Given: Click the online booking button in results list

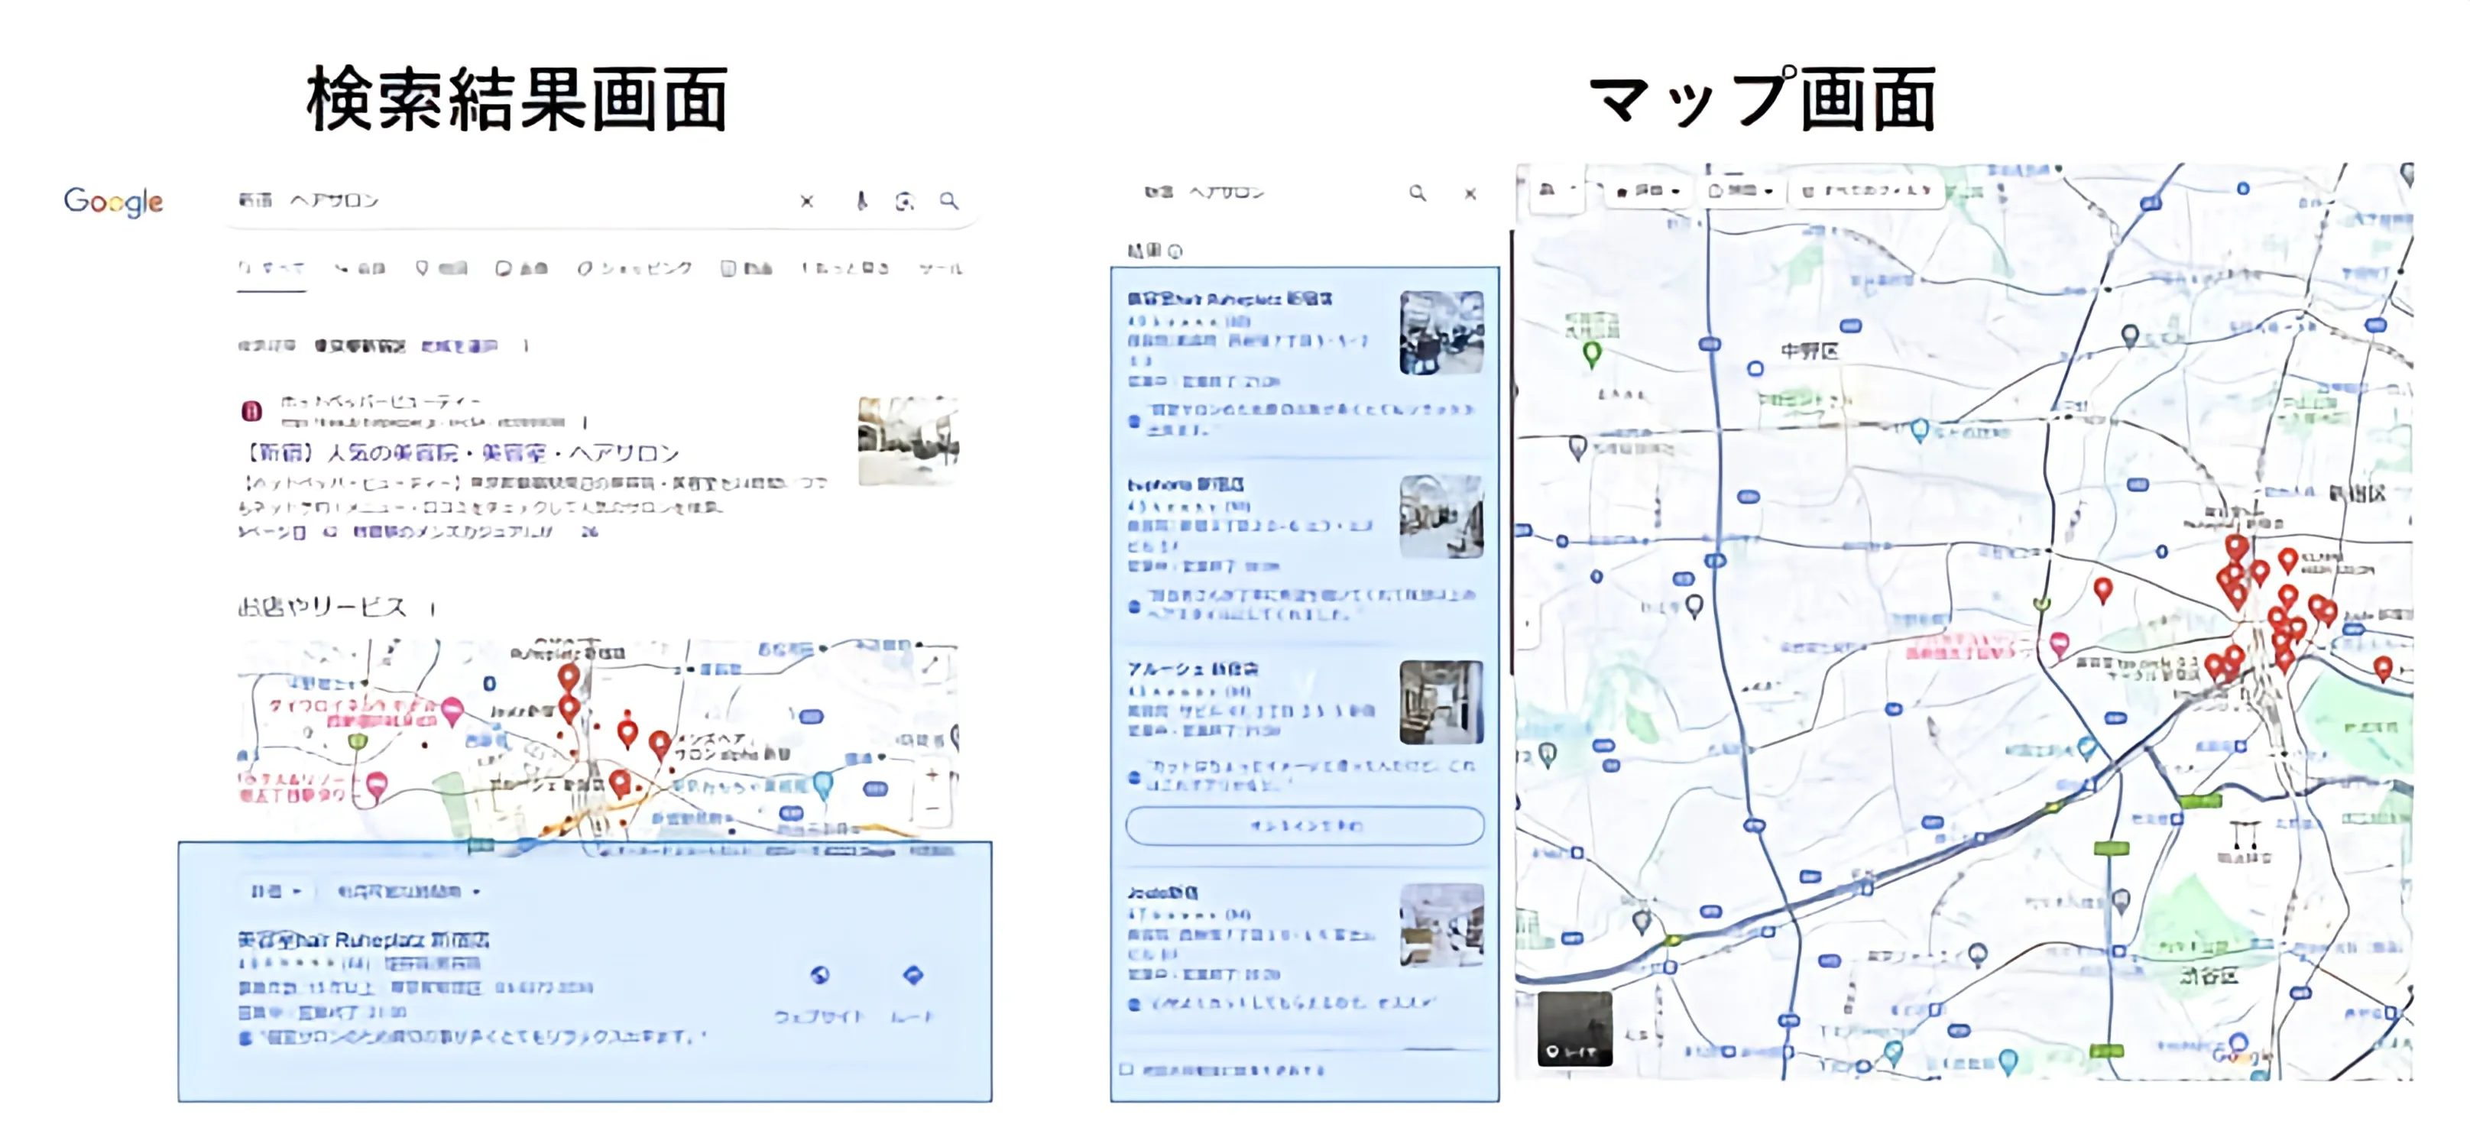Looking at the screenshot, I should (1304, 825).
